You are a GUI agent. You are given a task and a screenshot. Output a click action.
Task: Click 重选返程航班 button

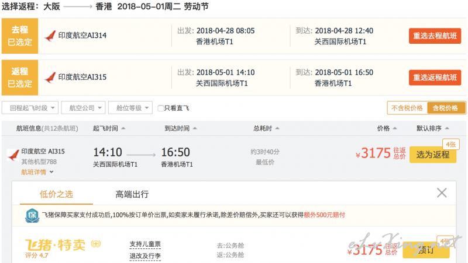[x=435, y=78]
